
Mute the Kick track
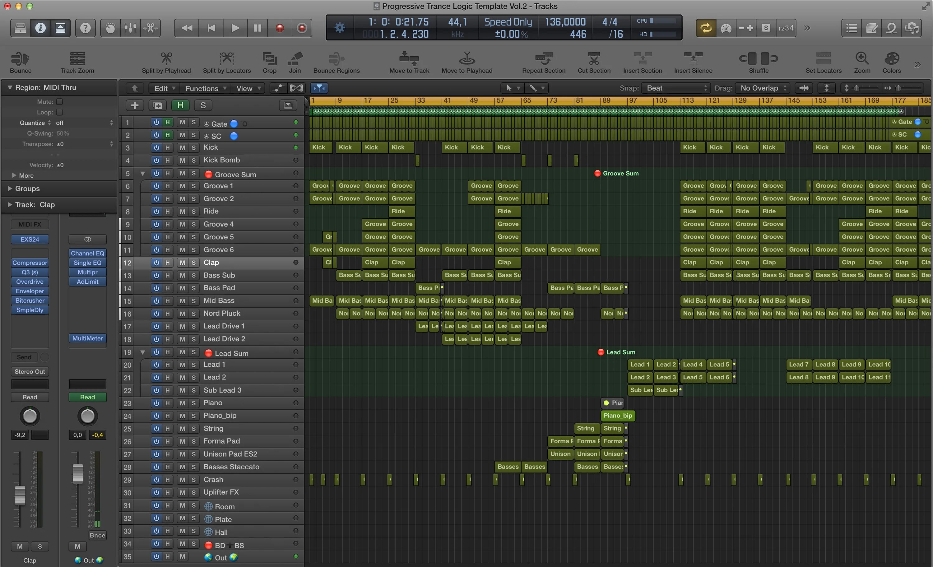(x=183, y=148)
